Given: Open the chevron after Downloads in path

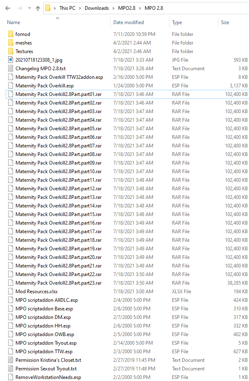Looking at the screenshot, I should [x=113, y=8].
